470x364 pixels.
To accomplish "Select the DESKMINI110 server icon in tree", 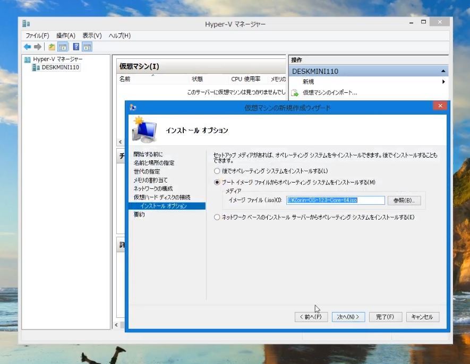I will pos(36,67).
